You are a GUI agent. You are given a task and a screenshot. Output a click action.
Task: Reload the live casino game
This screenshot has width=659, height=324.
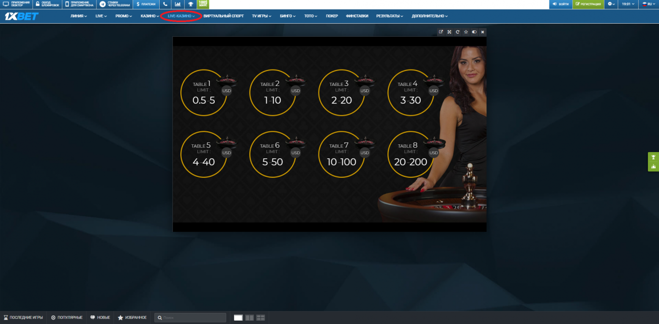[x=457, y=32]
